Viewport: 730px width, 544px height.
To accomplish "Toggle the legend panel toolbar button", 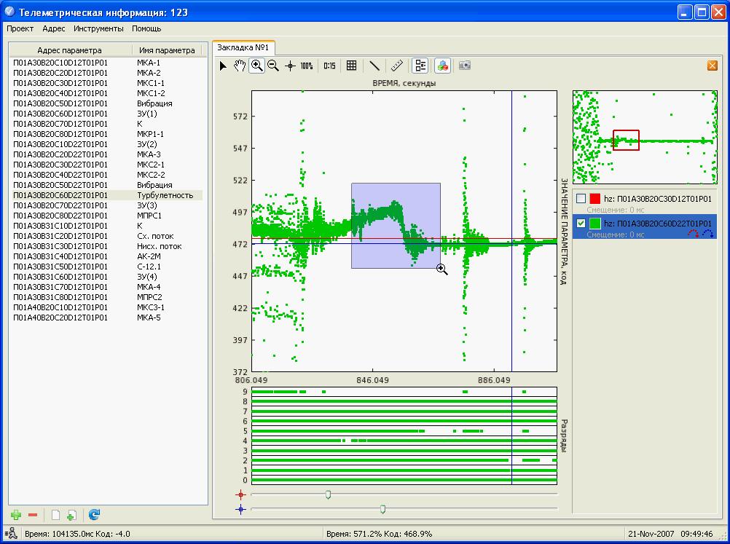I will pos(420,66).
